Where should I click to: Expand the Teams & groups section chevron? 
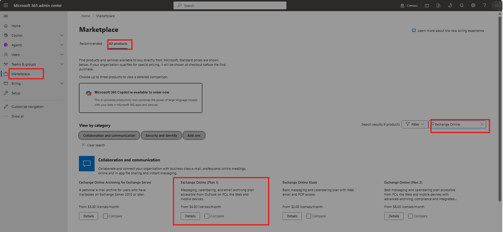(x=62, y=64)
